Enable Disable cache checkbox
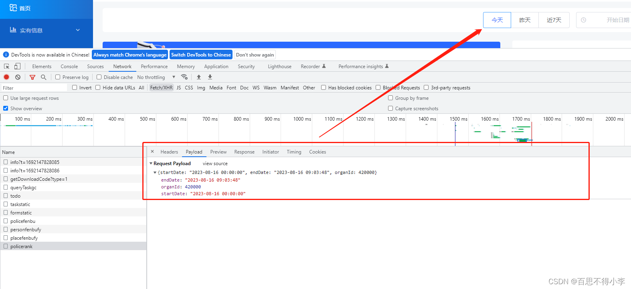Viewport: 631px width, 289px height. 99,77
